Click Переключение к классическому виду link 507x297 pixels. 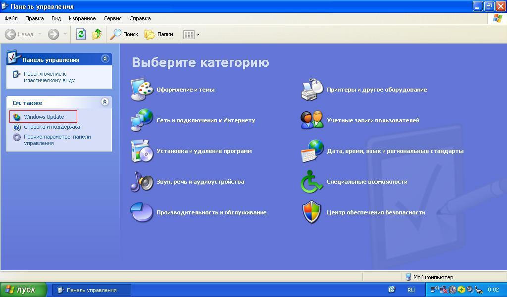pyautogui.click(x=49, y=77)
